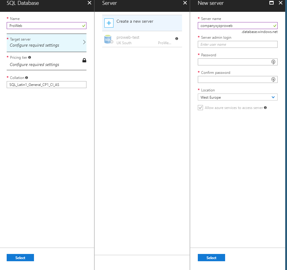Click password reveal icon in Password field
The height and width of the screenshot is (270, 287).
pos(273,62)
